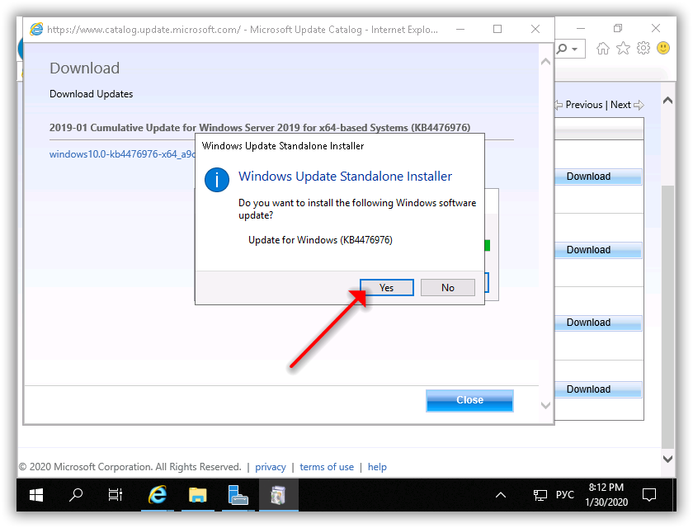Click the 2019-01 Cumulative Update title text
This screenshot has height=528, width=693.
click(259, 128)
